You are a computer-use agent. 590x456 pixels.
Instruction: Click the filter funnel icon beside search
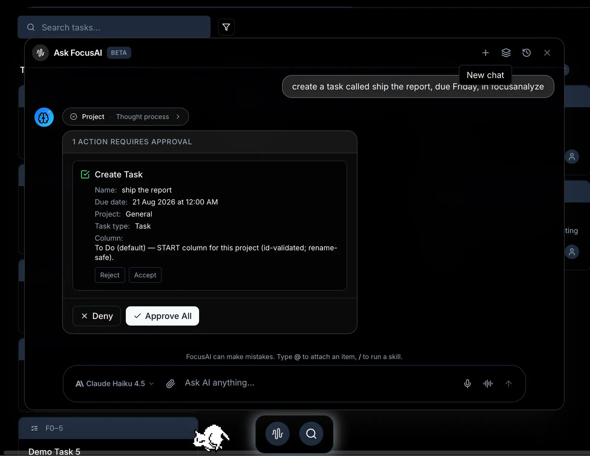click(226, 27)
